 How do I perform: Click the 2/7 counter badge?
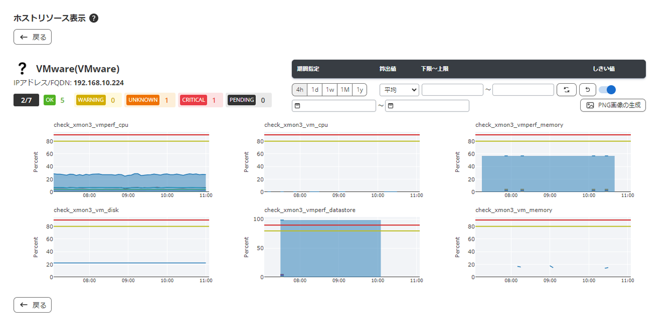26,100
